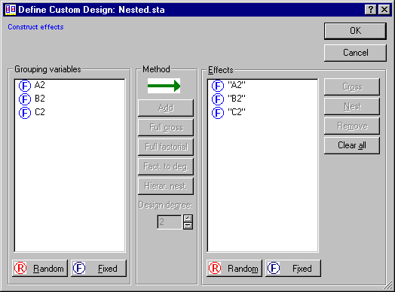Mark selected effect as Fixed
Screen dimensions: 395x292
293,269
